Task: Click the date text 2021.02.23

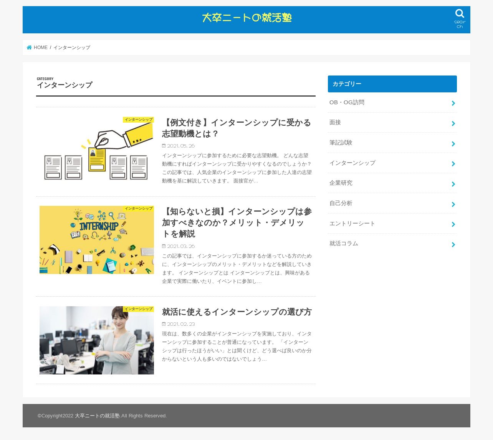Action: [181, 324]
